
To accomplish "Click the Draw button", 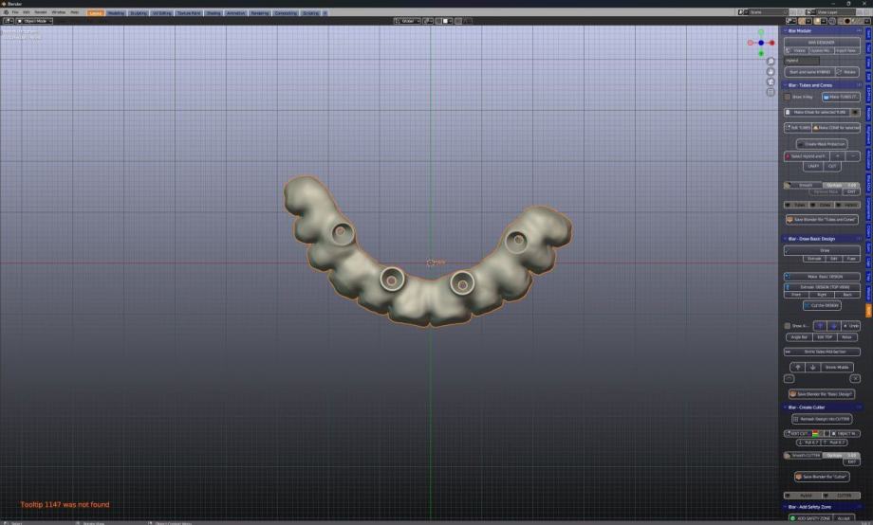I will (822, 251).
